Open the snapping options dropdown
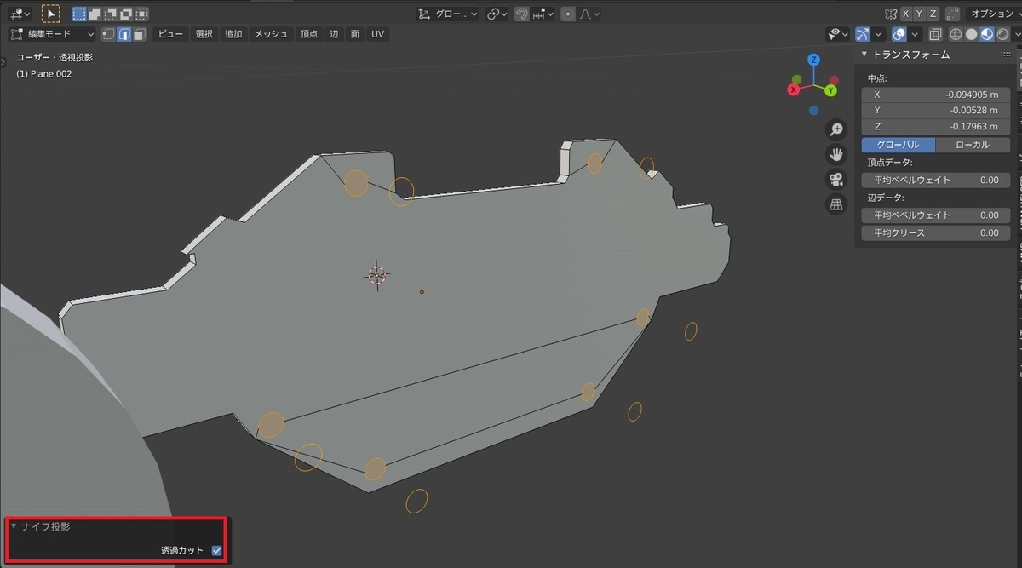This screenshot has height=568, width=1022. pos(543,14)
